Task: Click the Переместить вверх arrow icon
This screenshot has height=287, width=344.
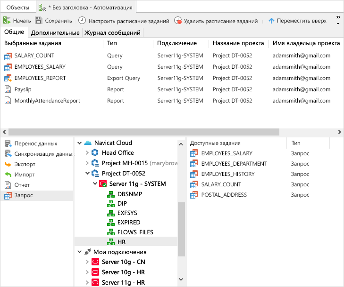Action: coord(271,21)
